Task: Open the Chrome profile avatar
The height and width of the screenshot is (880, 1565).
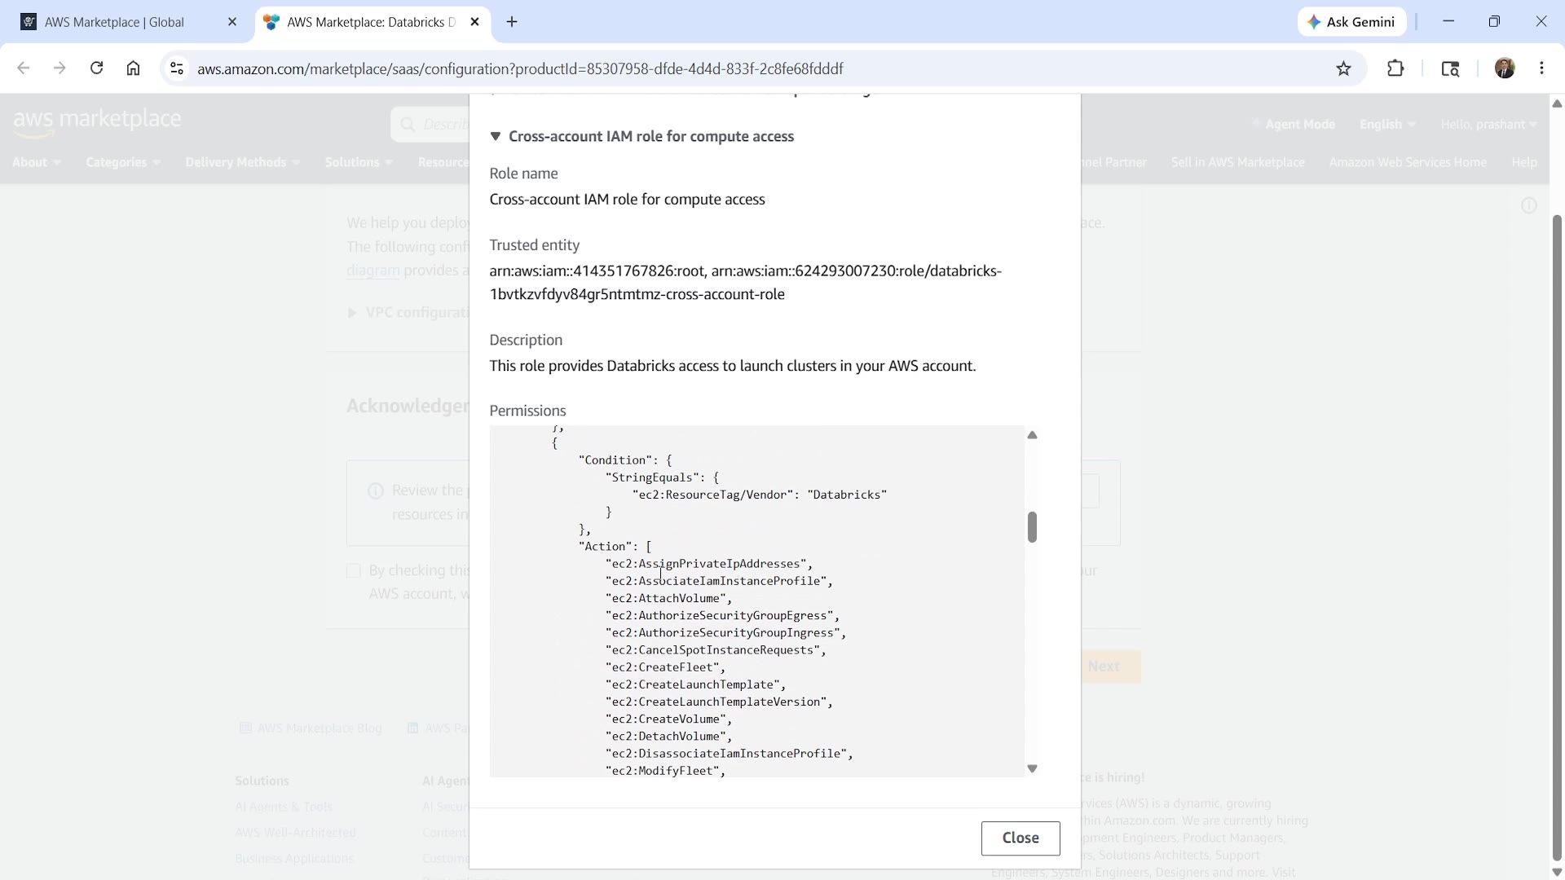Action: 1505,68
